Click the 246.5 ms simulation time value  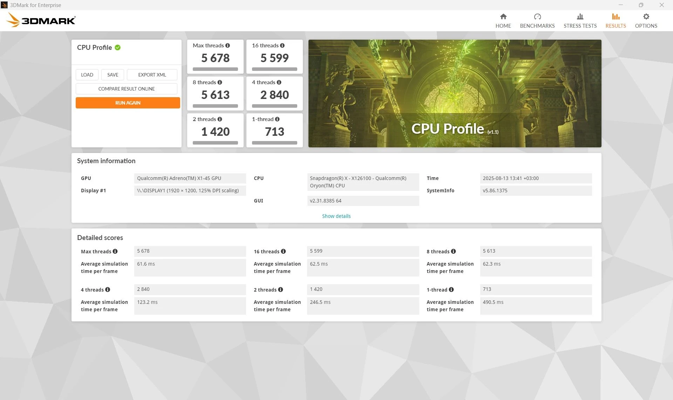[363, 306]
